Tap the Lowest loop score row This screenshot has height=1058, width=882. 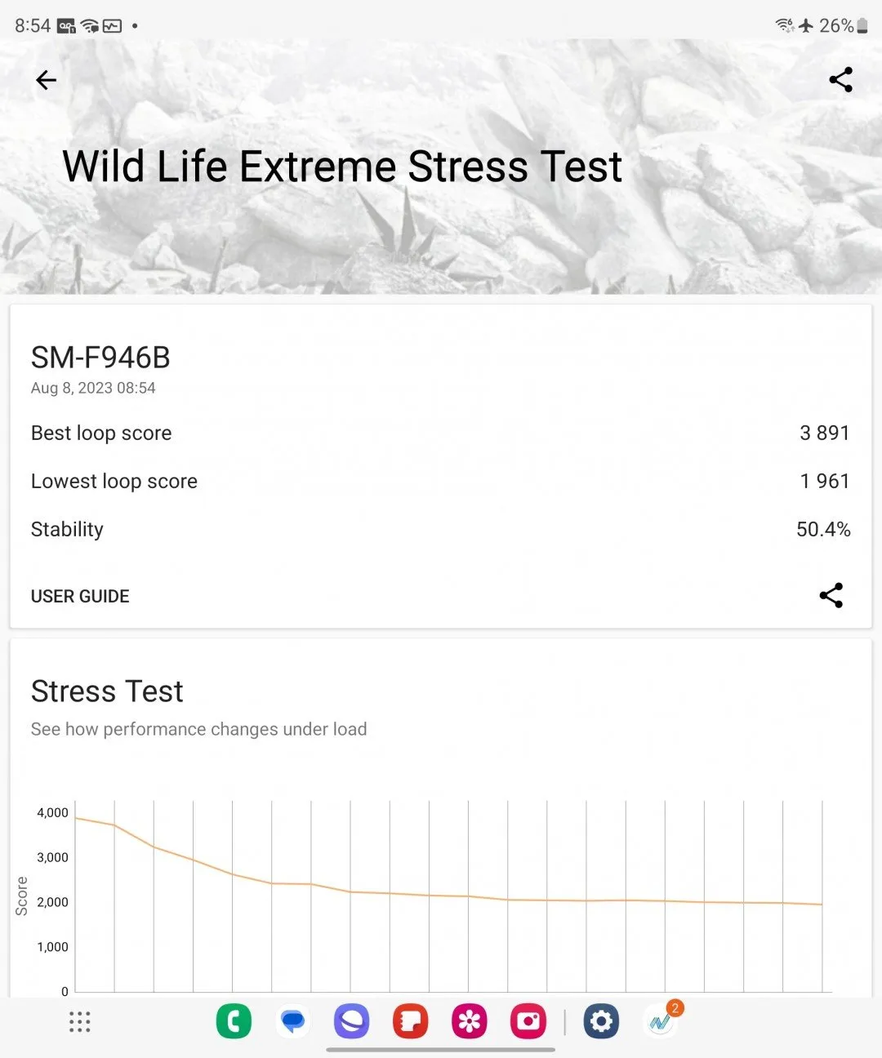[114, 482]
